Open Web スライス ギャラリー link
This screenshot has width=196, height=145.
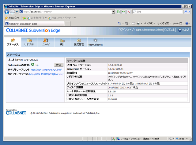(62, 18)
